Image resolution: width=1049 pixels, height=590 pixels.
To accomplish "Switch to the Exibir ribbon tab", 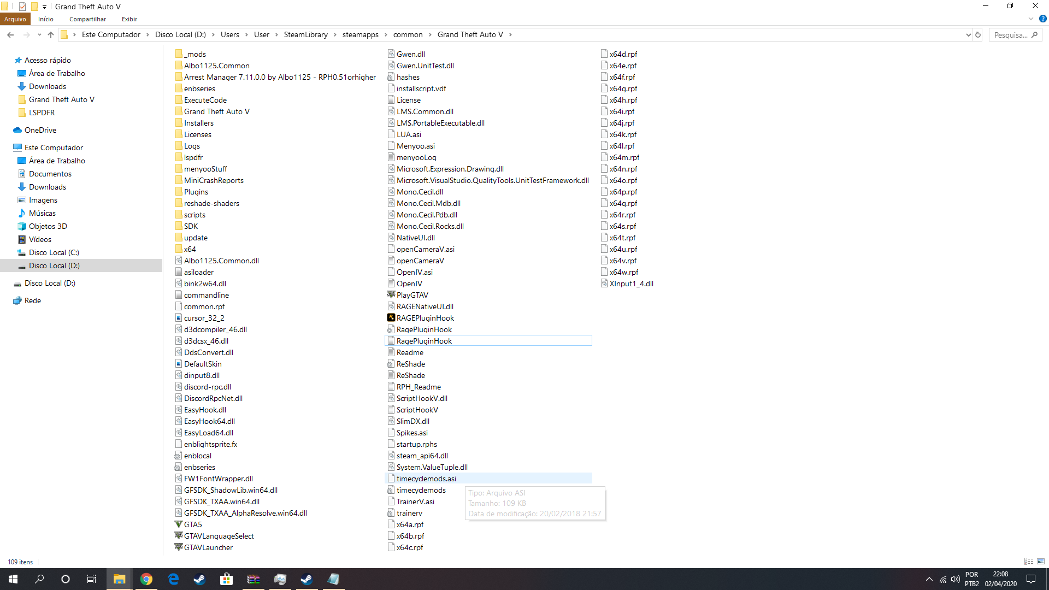I will pos(129,19).
